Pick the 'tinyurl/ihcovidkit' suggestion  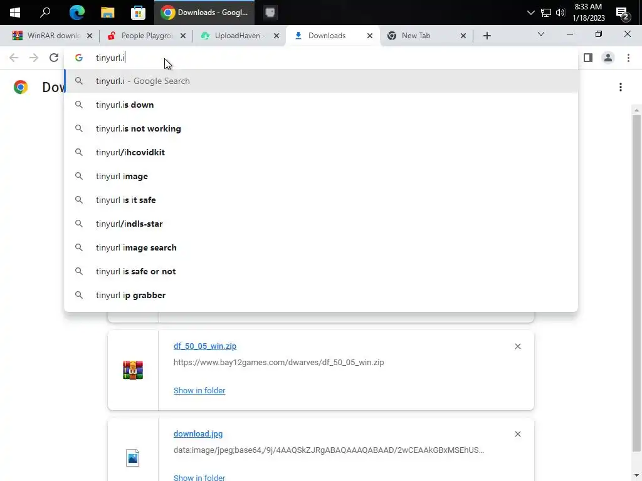coord(321,152)
